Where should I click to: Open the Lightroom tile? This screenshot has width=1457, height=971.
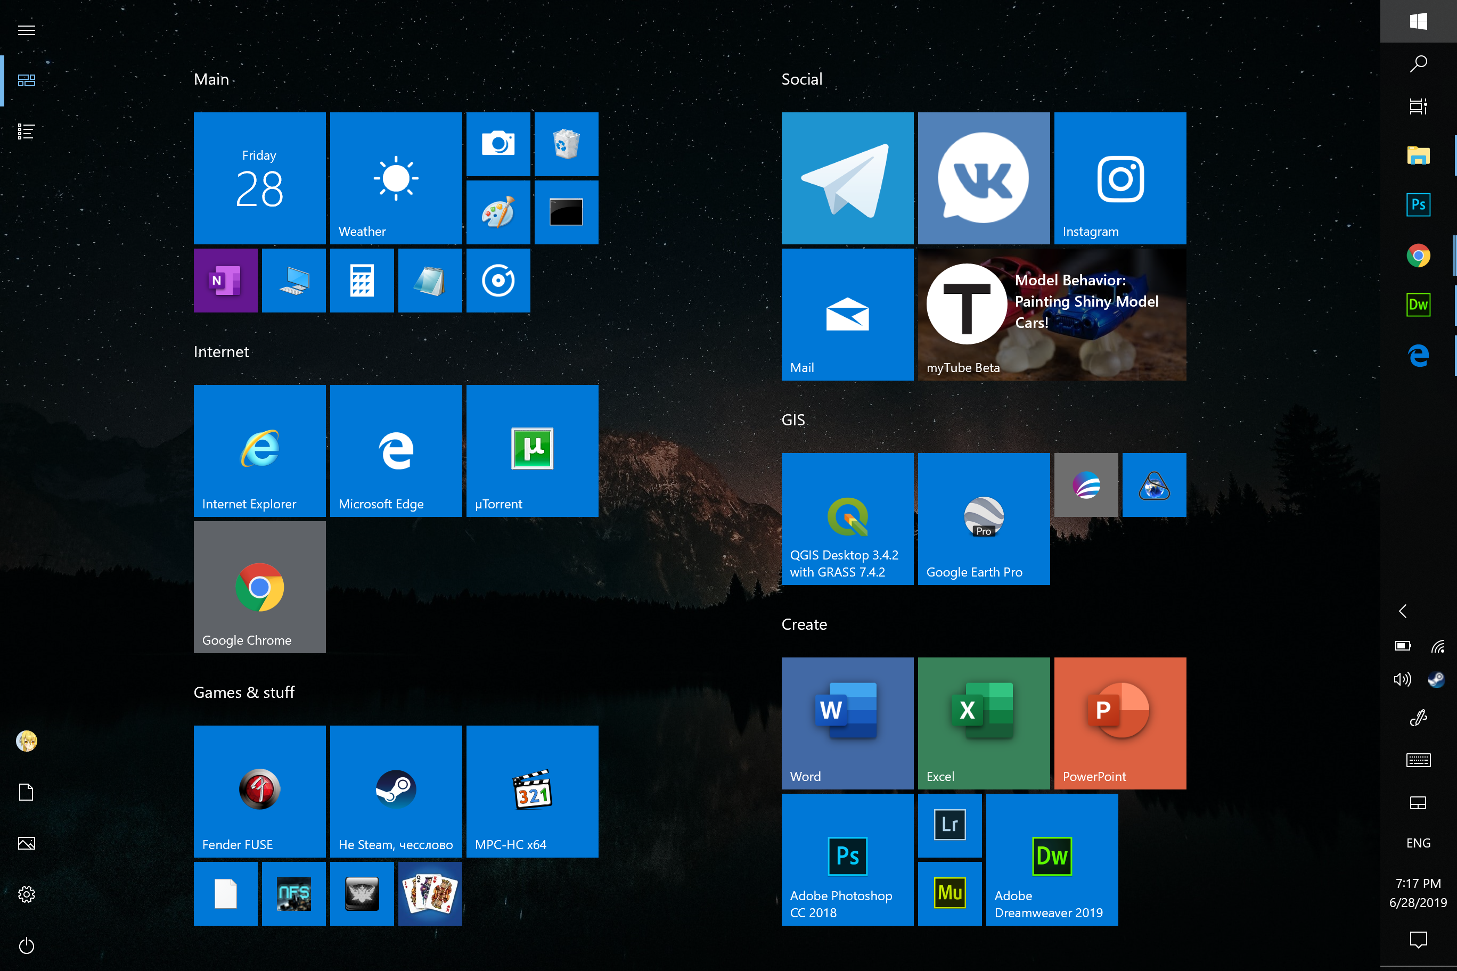click(949, 826)
